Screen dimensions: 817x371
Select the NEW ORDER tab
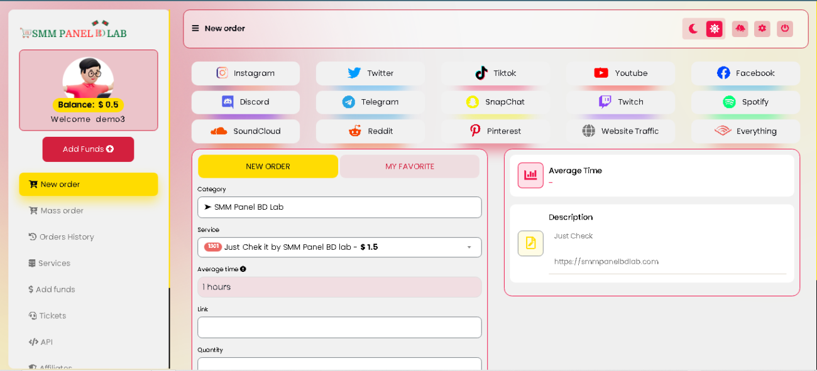(x=268, y=166)
